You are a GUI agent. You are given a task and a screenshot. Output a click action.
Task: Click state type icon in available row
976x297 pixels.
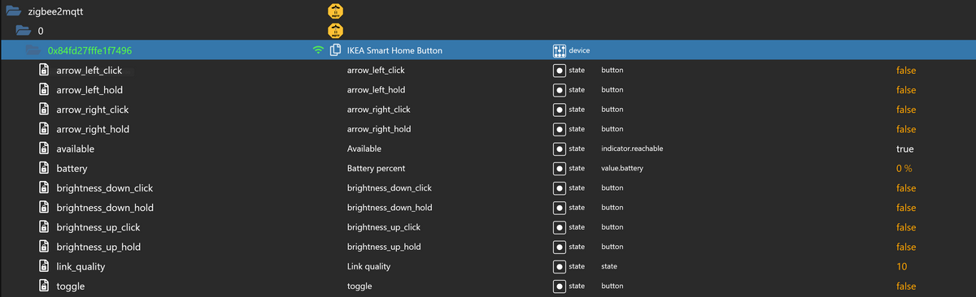point(559,148)
